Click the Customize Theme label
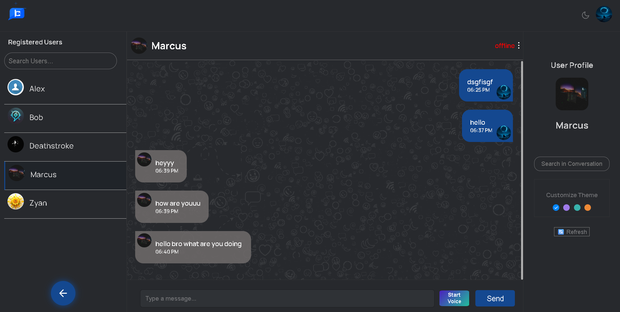 tap(572, 195)
